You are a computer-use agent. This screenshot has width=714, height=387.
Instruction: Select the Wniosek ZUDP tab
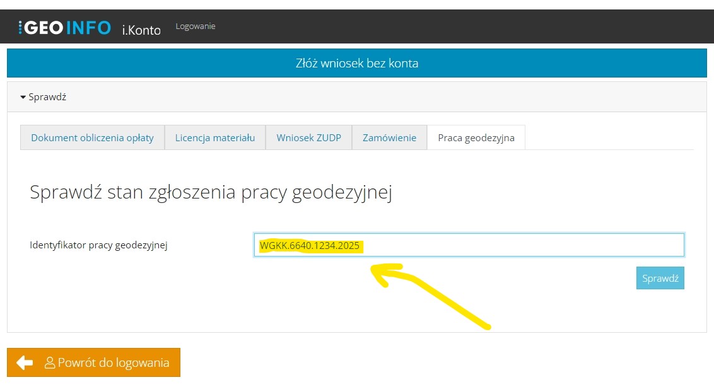308,137
